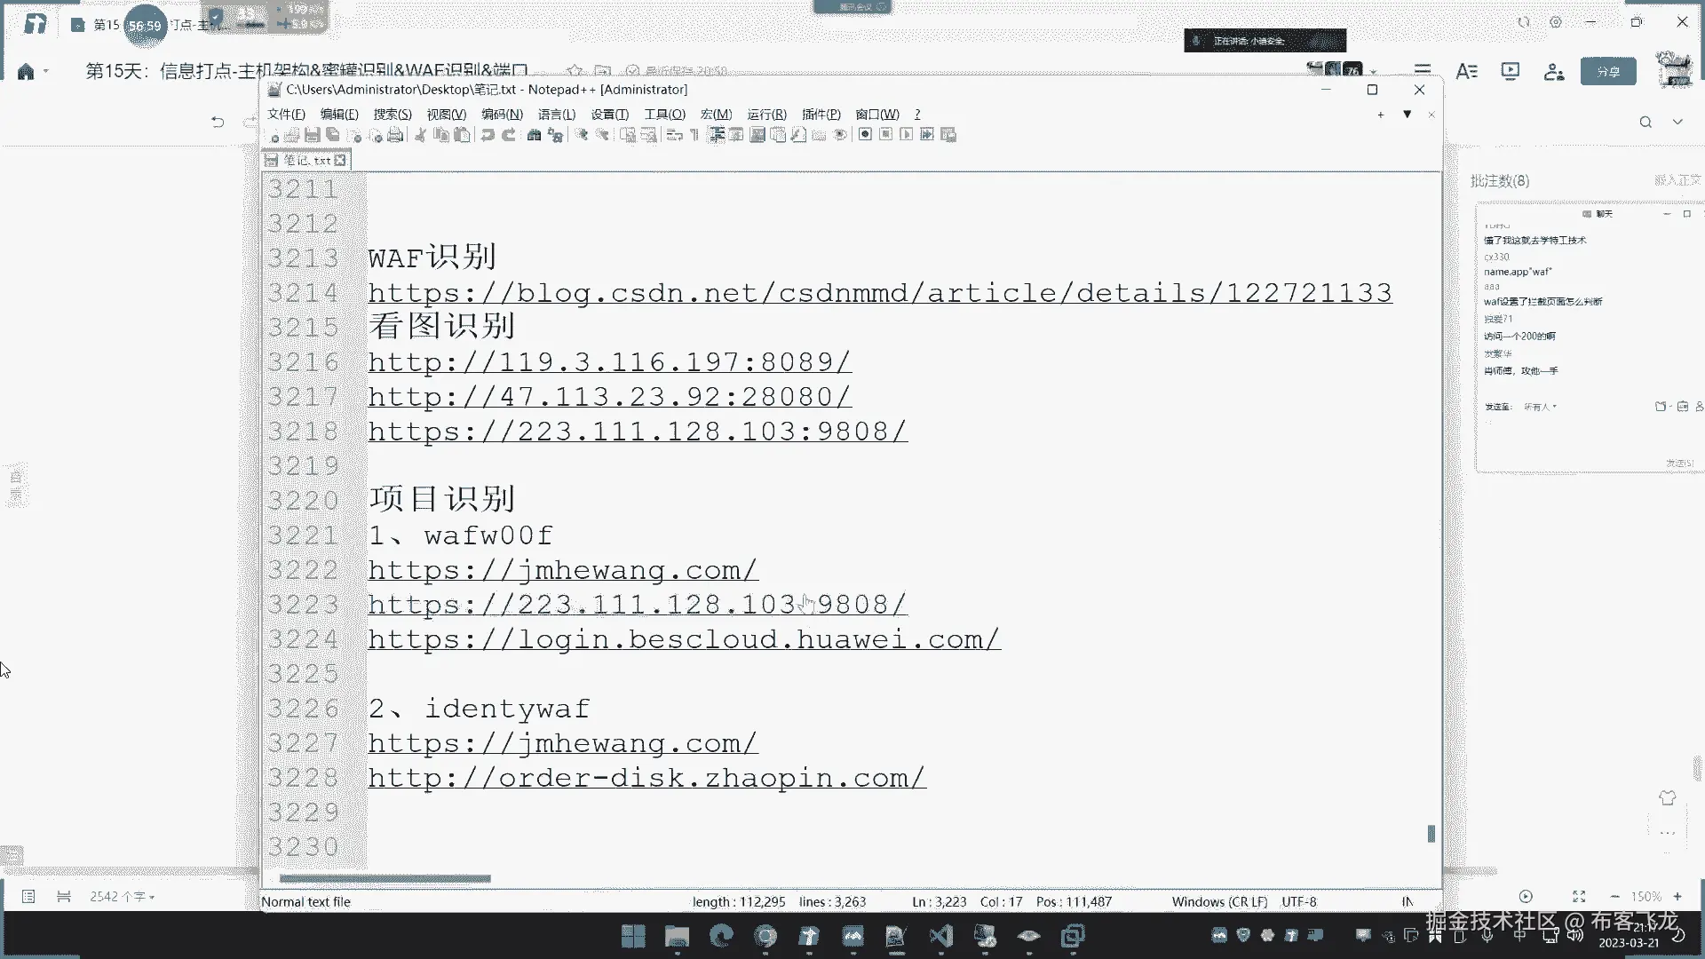The width and height of the screenshot is (1705, 959).
Task: Open the 编码(N) encoding menu
Action: (x=502, y=115)
